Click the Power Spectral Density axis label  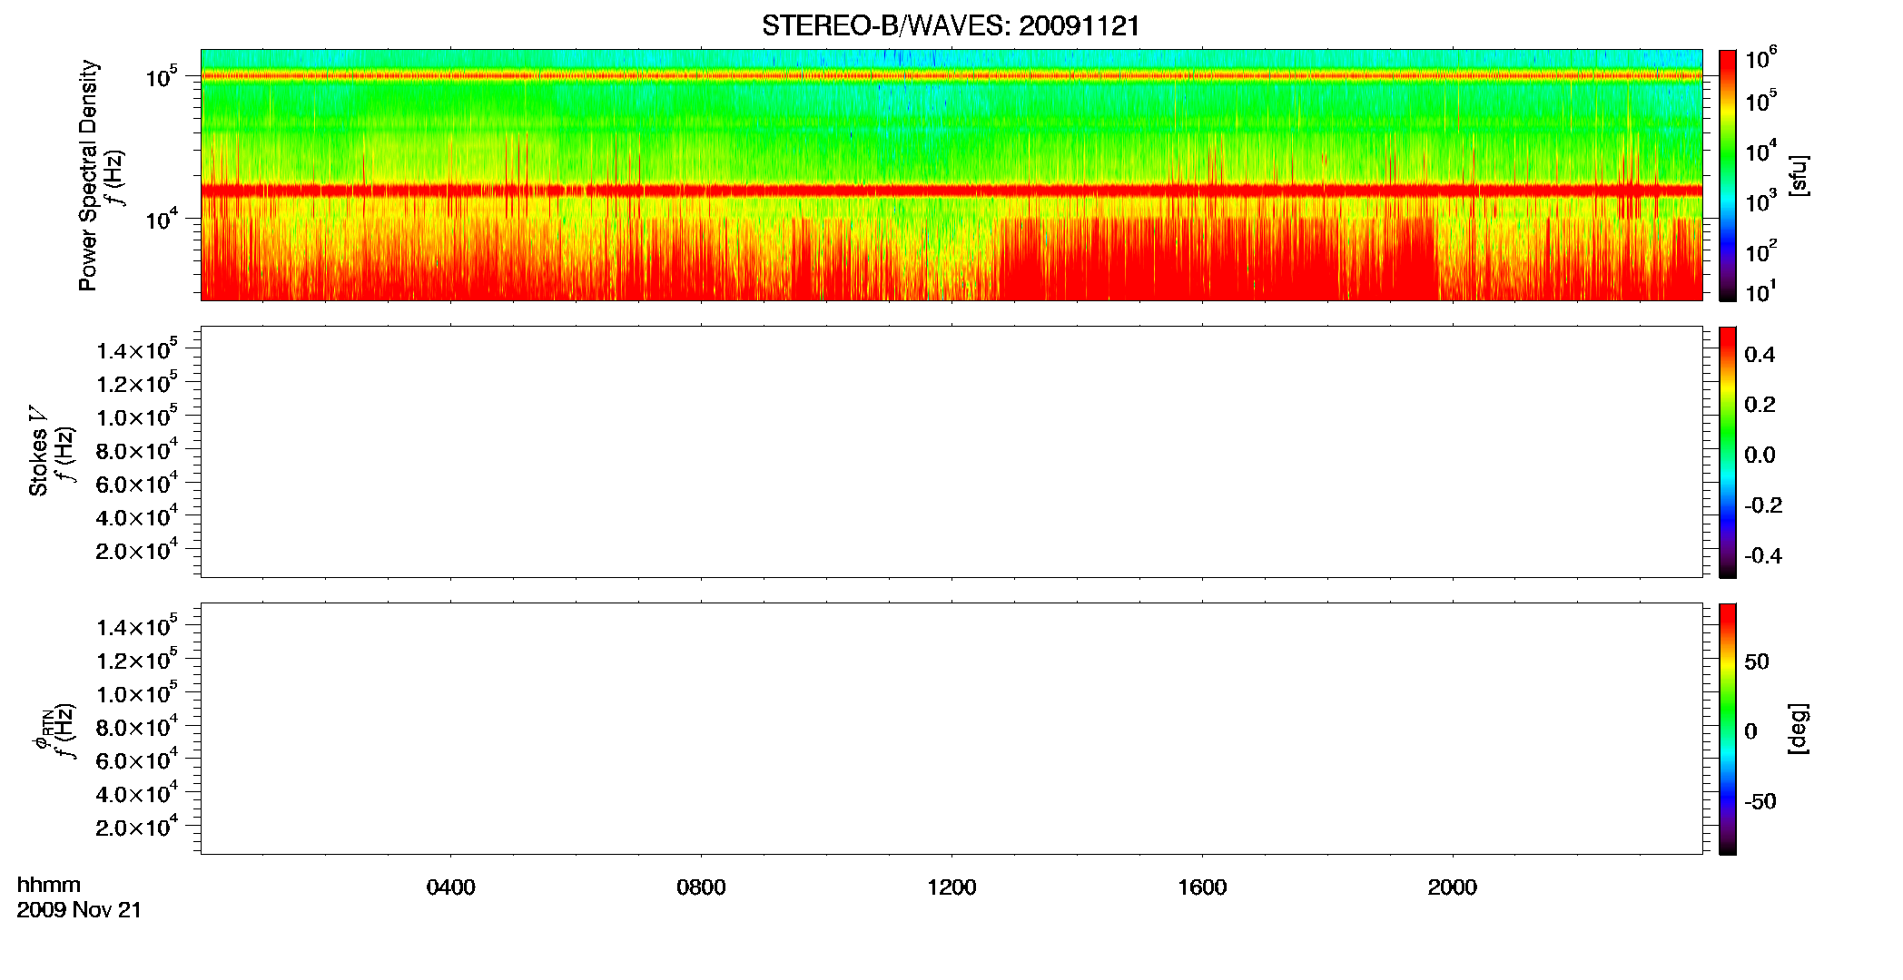(88, 175)
